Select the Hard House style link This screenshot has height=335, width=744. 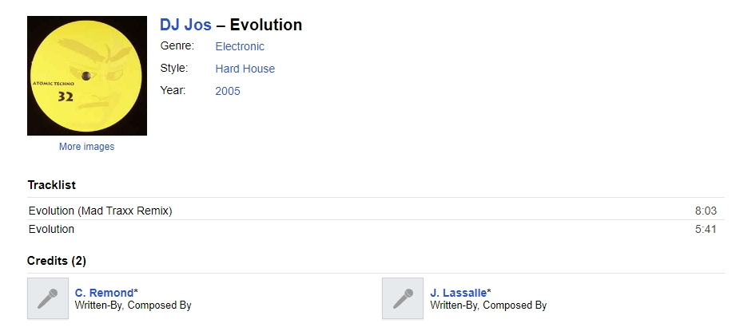(x=245, y=69)
